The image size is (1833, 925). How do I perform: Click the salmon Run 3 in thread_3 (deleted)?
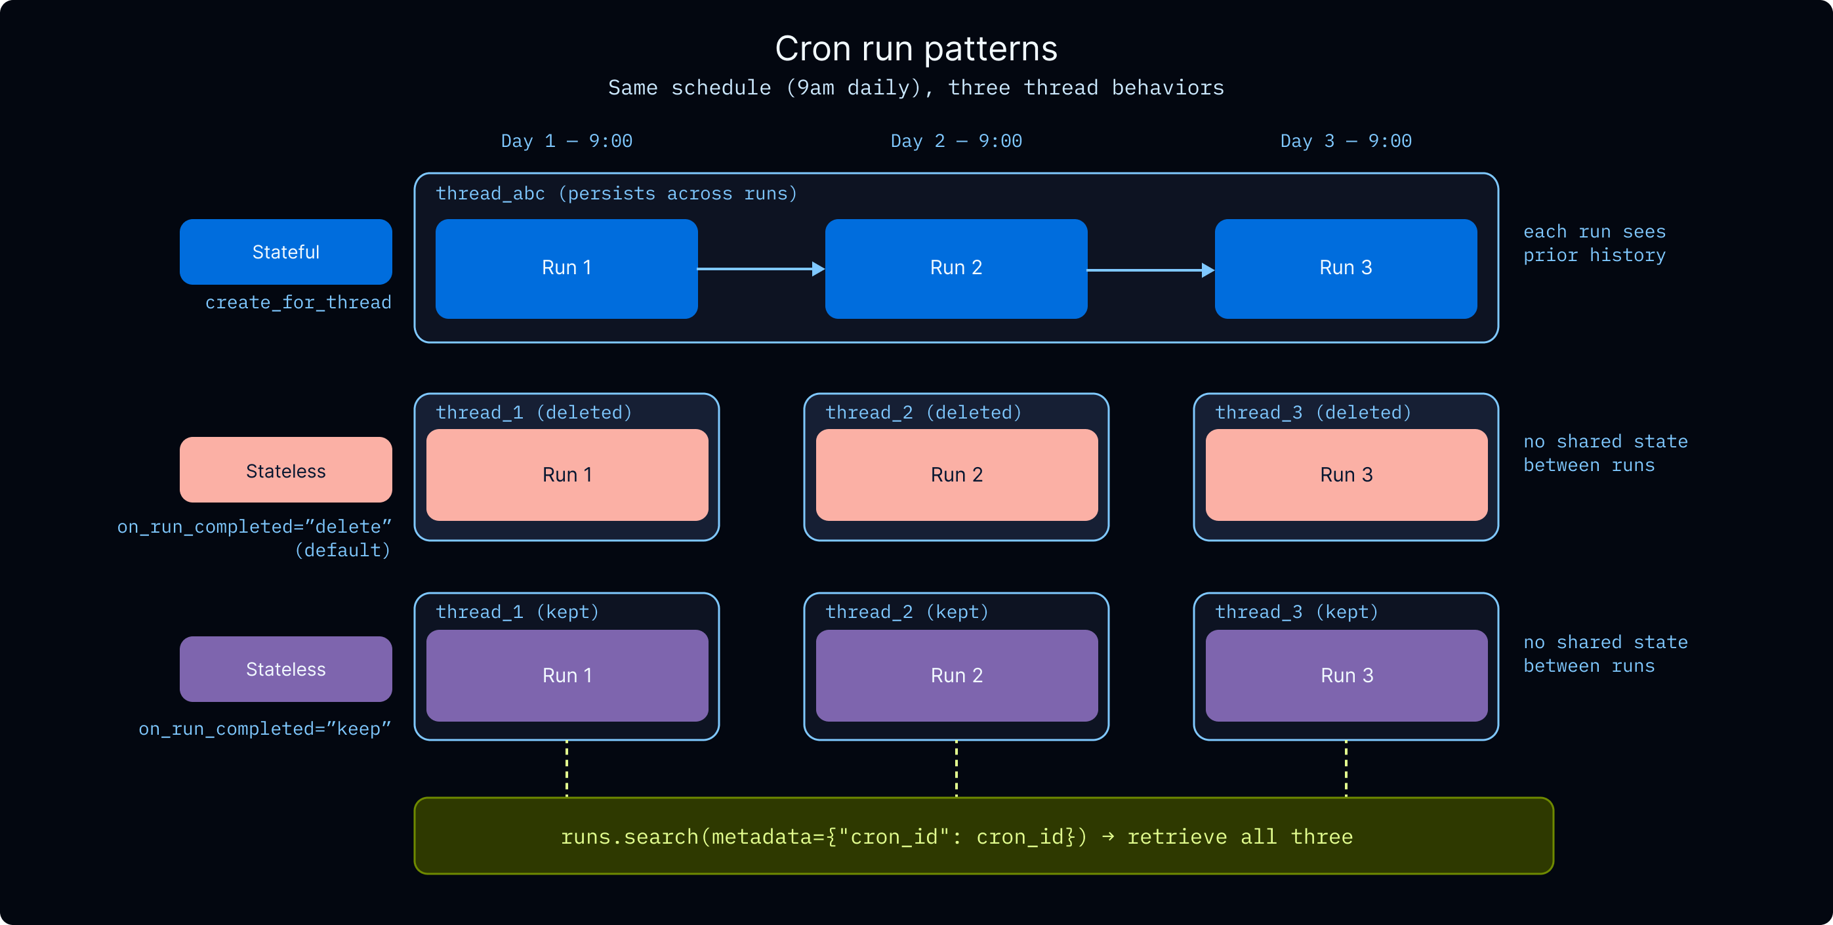pyautogui.click(x=1346, y=474)
